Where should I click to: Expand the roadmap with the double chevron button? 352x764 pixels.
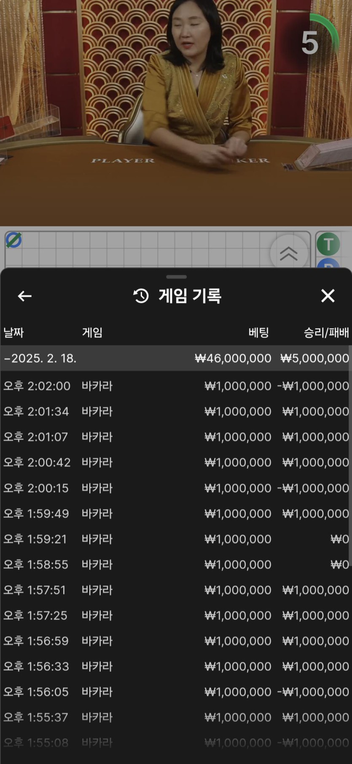point(289,253)
